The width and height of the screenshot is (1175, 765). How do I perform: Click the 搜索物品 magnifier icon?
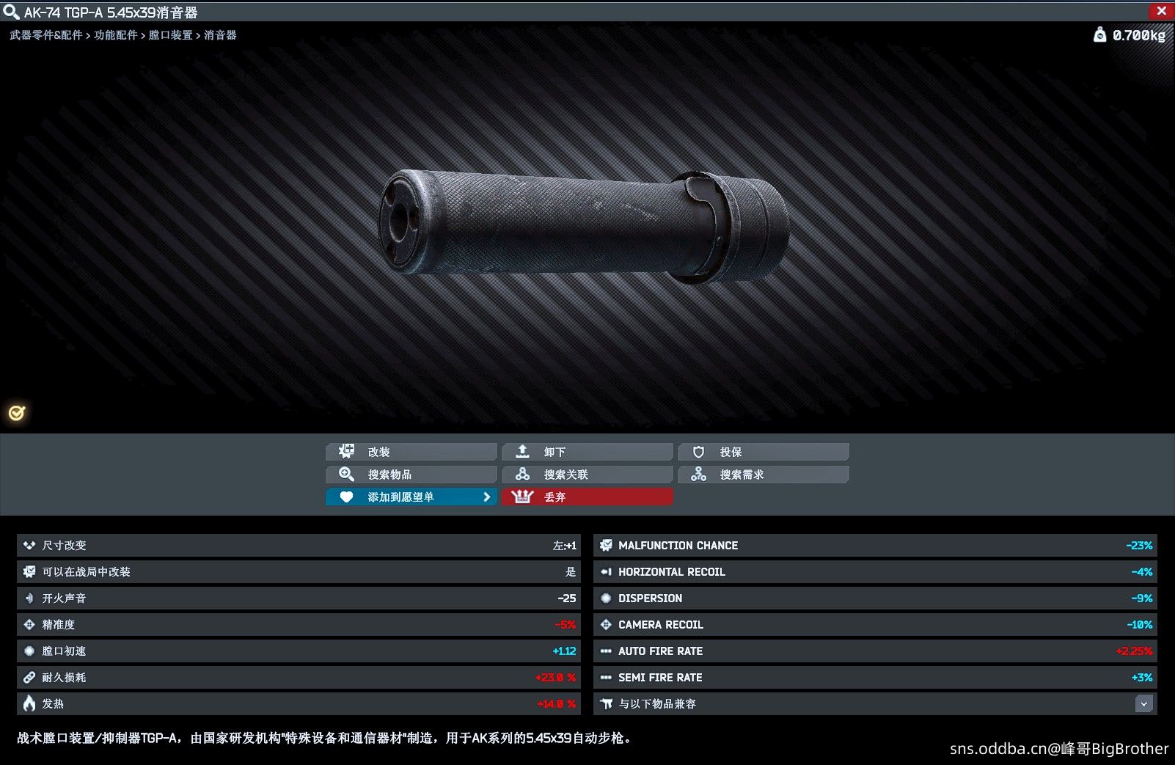pyautogui.click(x=346, y=475)
